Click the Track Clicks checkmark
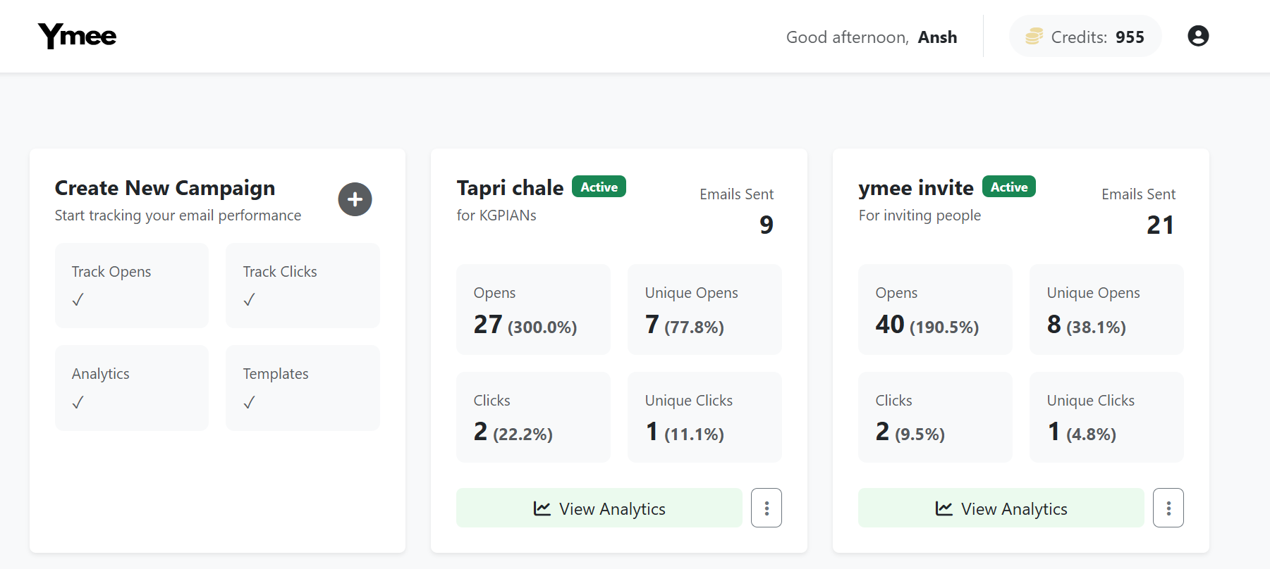The height and width of the screenshot is (569, 1270). pyautogui.click(x=249, y=300)
